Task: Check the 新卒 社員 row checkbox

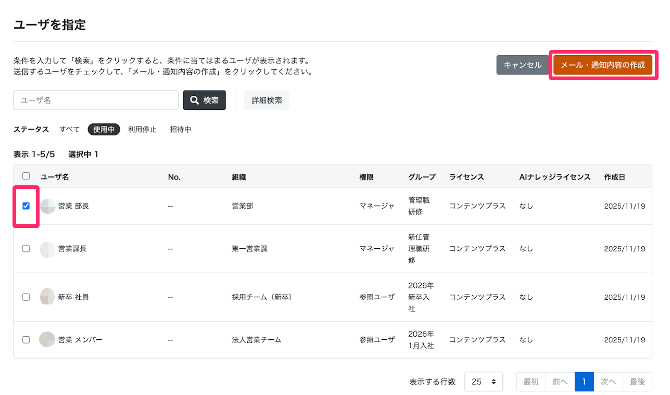Action: coord(26,297)
